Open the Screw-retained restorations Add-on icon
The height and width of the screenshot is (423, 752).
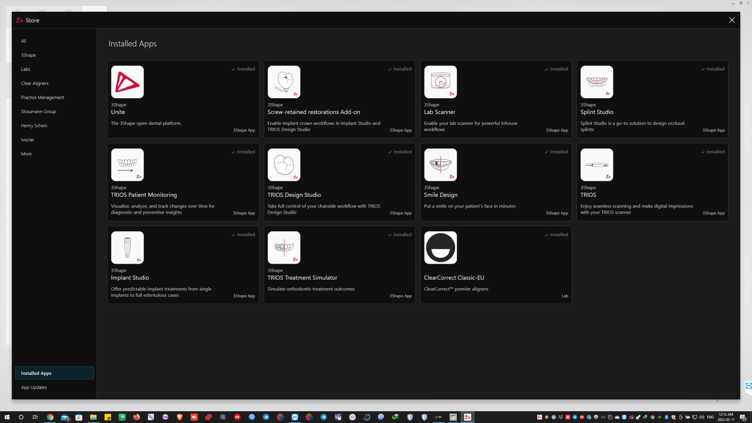(284, 82)
